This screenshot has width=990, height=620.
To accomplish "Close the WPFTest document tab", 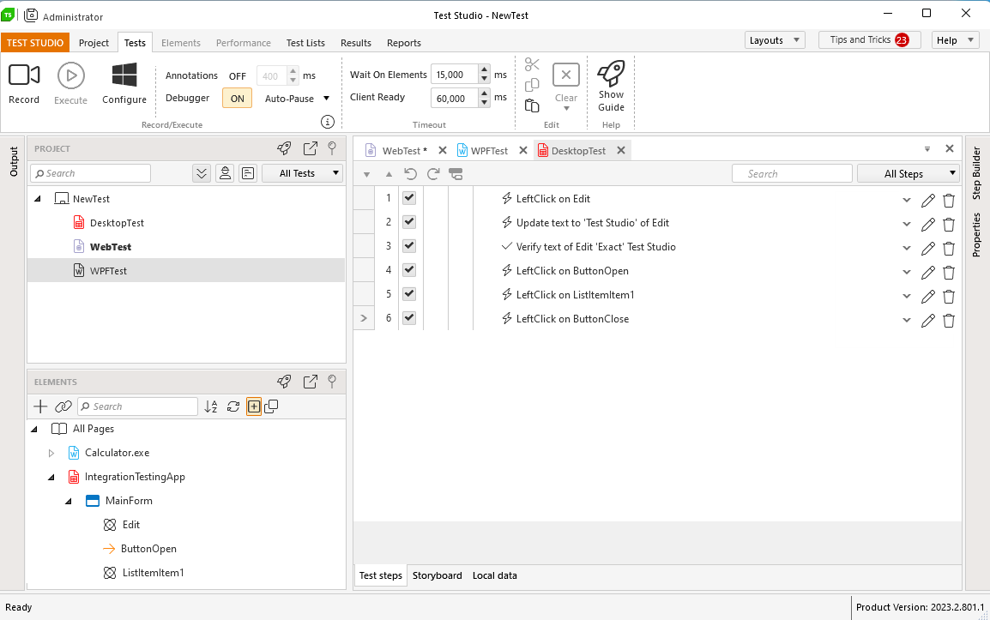I will point(522,150).
